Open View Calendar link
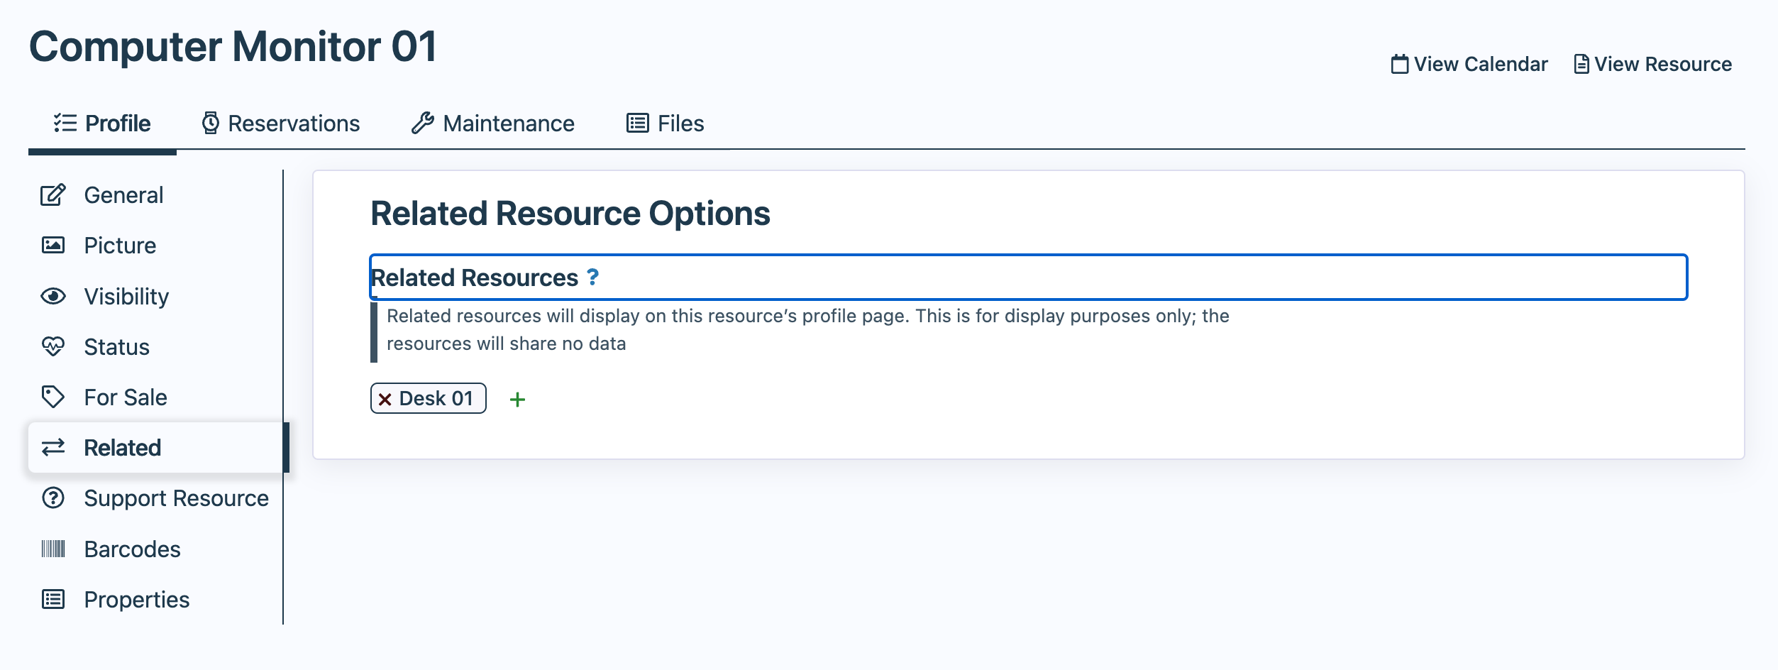Screen dimensions: 1778x670 1480,65
